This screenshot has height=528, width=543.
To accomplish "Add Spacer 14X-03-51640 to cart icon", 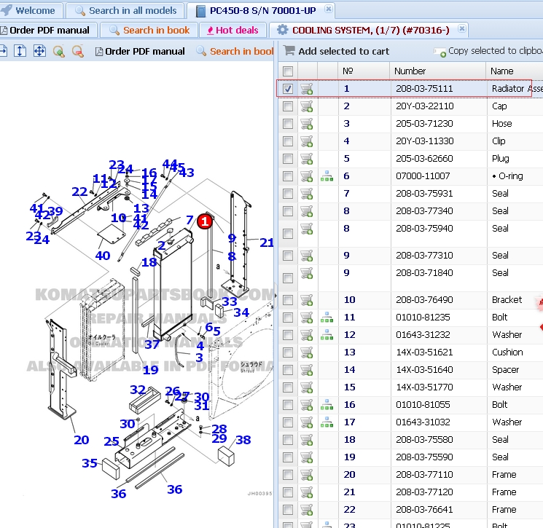I will (x=306, y=369).
